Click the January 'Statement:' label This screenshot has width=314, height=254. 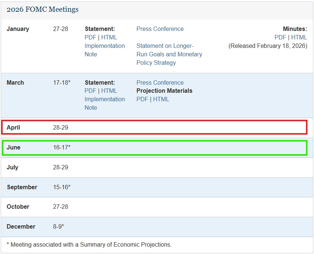[100, 29]
